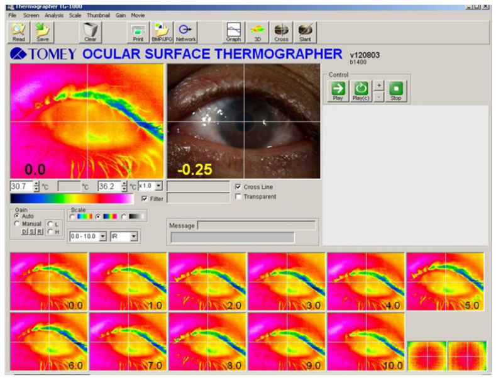Toggle the Cross Line checkbox

coord(238,187)
